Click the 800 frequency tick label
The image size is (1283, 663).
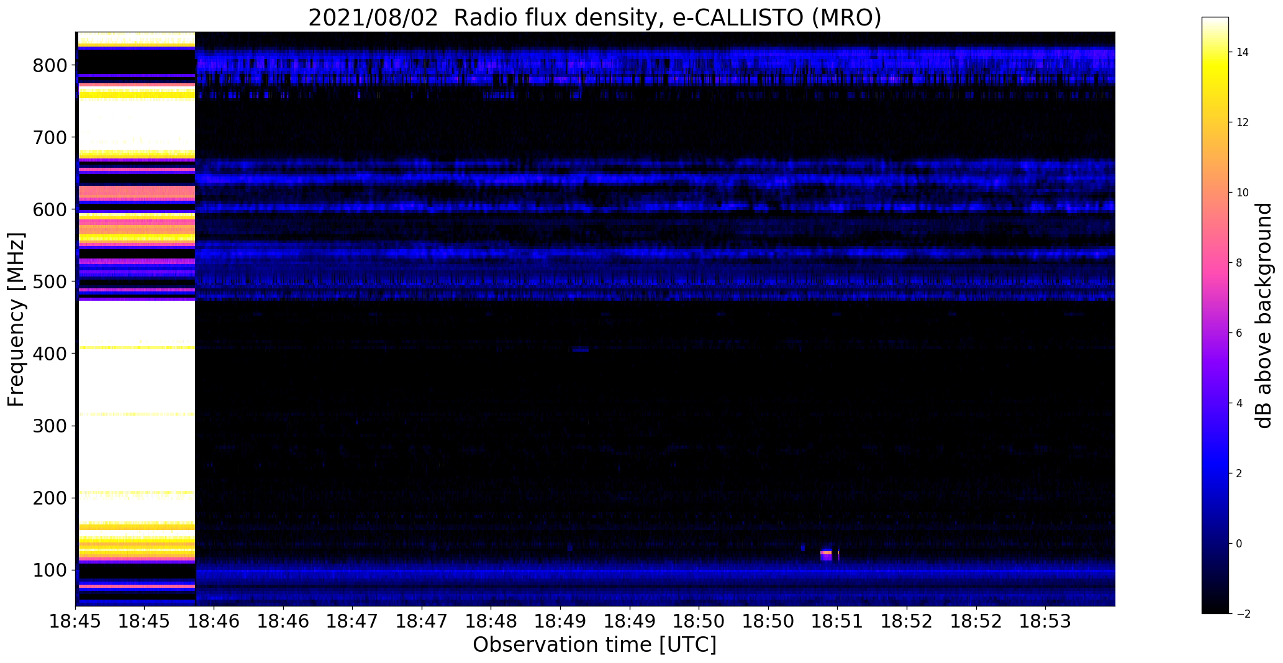click(51, 65)
